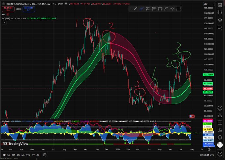Choose the Short Position tool icon
Viewport: 225px width, 160px height.
[154, 9]
